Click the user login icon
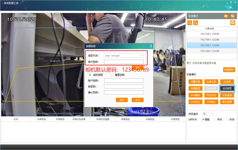This screenshot has height=150, width=238. click(196, 23)
